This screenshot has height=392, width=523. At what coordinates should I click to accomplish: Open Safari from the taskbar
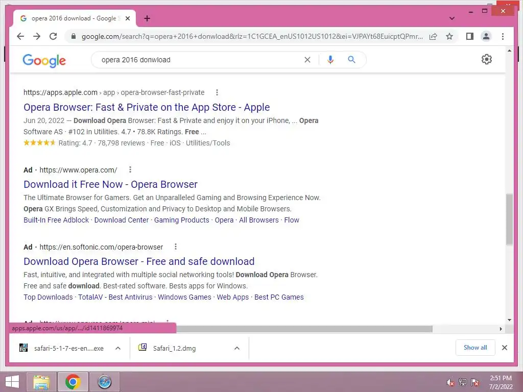104,382
